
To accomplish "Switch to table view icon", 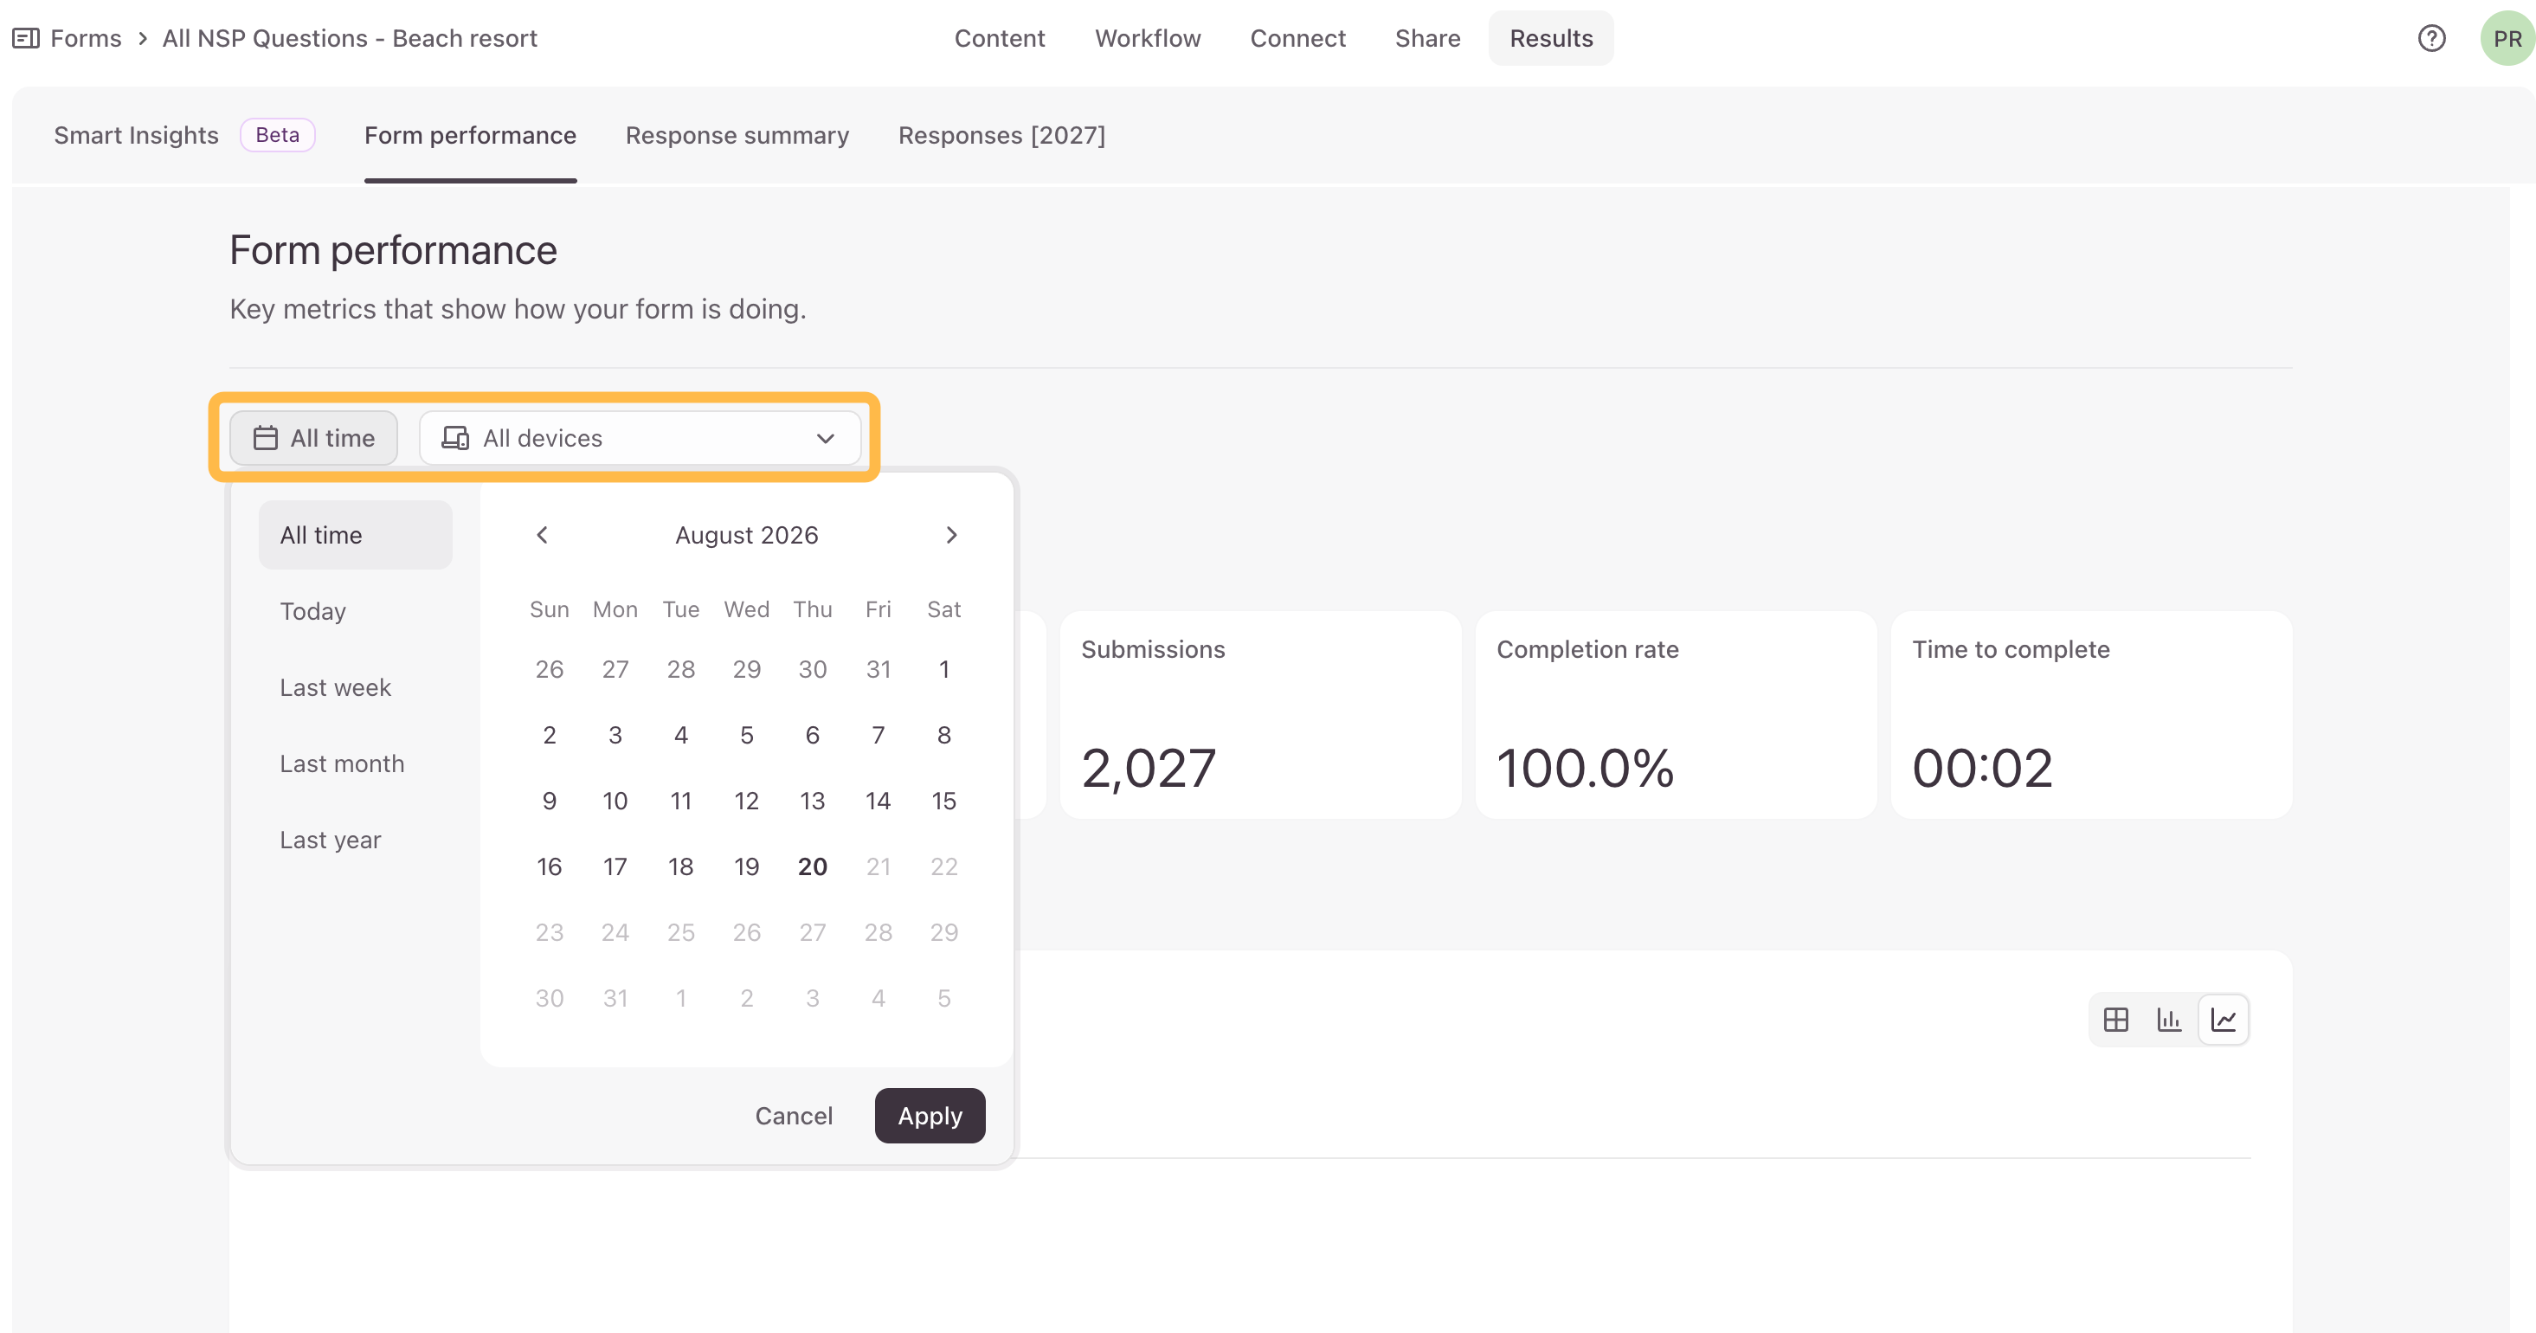I will pos(2115,1019).
